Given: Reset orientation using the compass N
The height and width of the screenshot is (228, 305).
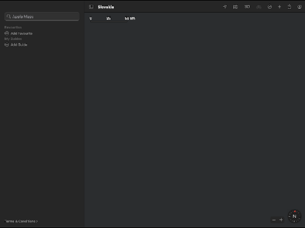Looking at the screenshot, I should pos(294,216).
